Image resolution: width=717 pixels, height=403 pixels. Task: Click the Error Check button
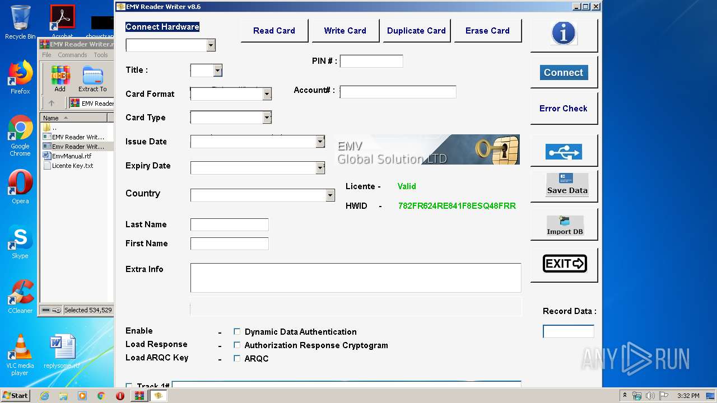564,108
